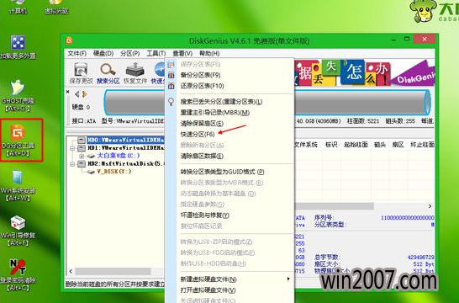Screen dimensions: 459x303
Task: Choose 清除扇区数据(E) menu entry
Action: click(x=202, y=156)
